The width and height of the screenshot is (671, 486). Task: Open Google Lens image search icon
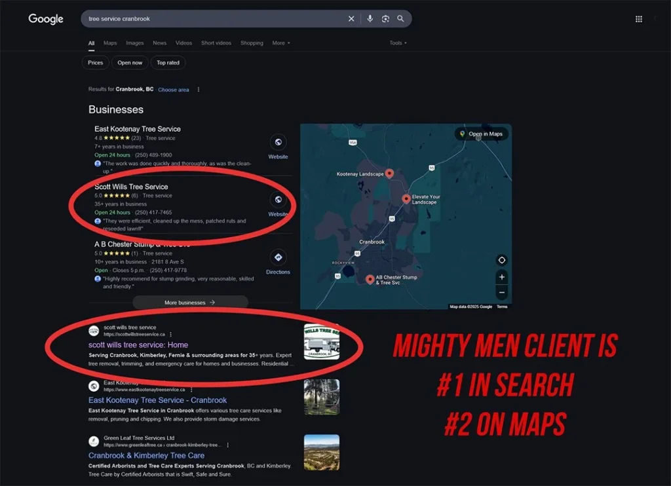click(x=385, y=19)
